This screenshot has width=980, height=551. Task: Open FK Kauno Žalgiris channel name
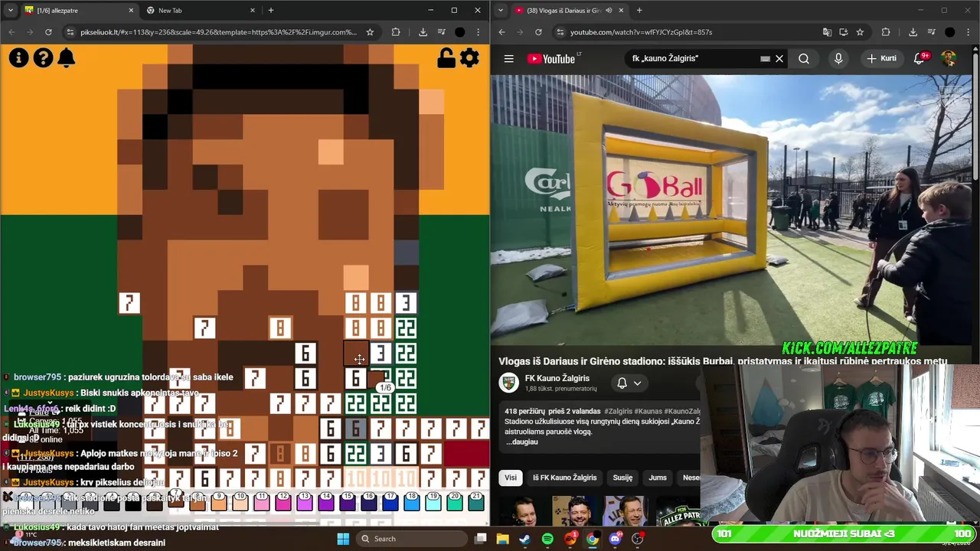click(557, 378)
